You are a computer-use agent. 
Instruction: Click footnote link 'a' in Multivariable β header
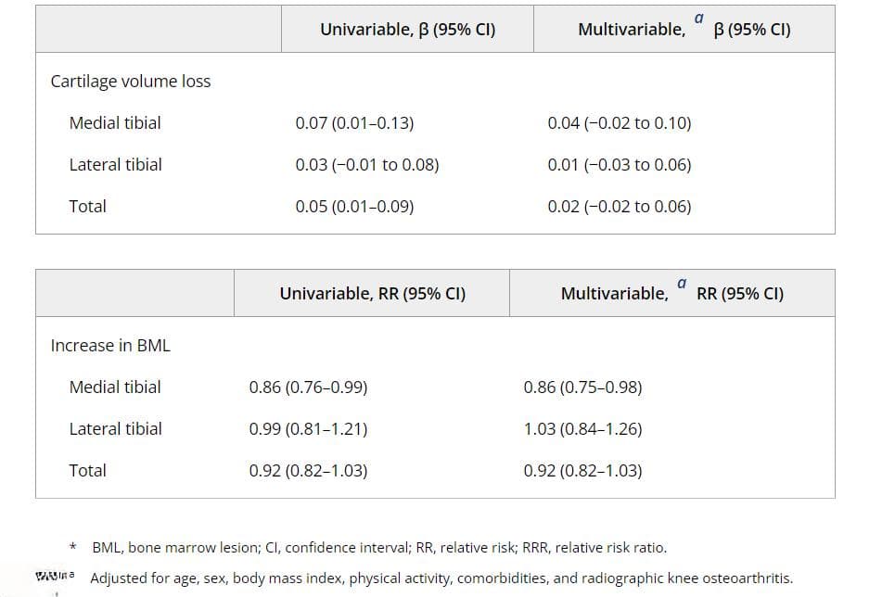tap(698, 19)
